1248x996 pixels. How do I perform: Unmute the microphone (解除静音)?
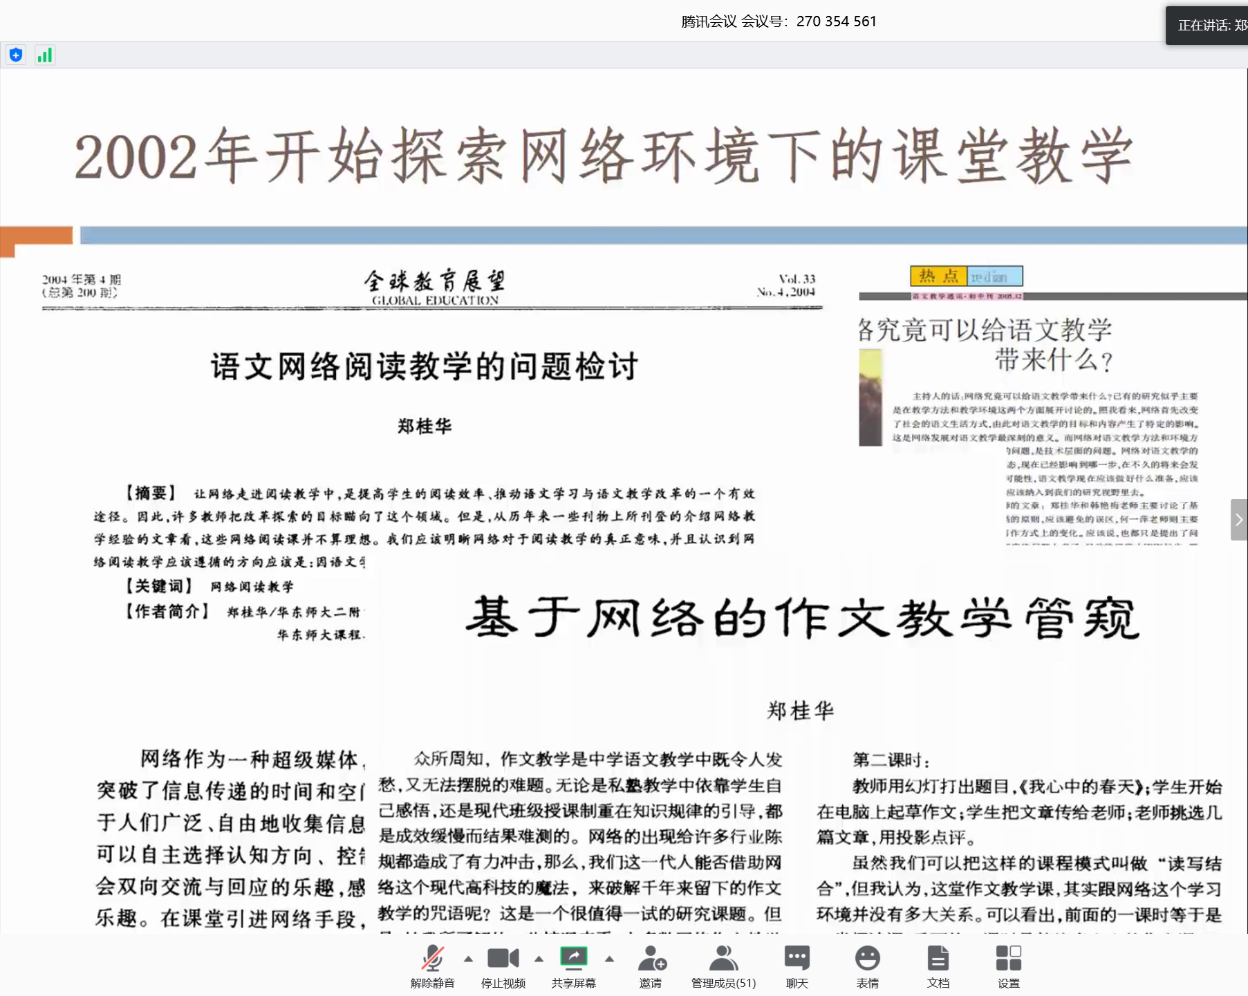[432, 966]
